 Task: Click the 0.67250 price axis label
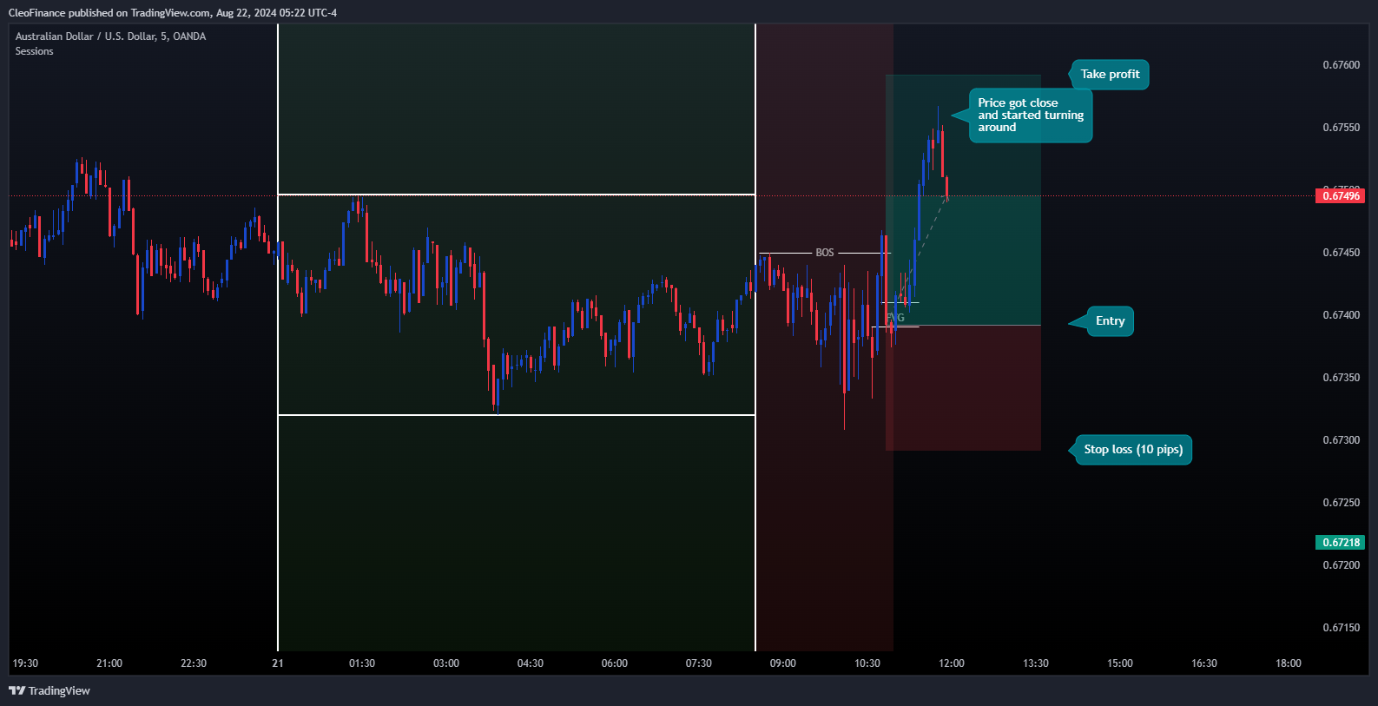click(x=1342, y=503)
